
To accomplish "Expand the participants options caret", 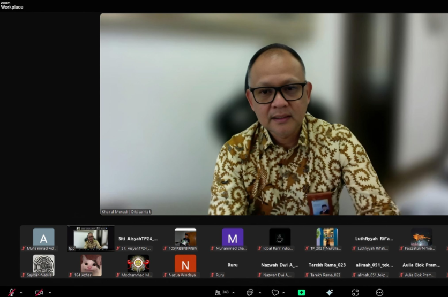I will pyautogui.click(x=233, y=293).
